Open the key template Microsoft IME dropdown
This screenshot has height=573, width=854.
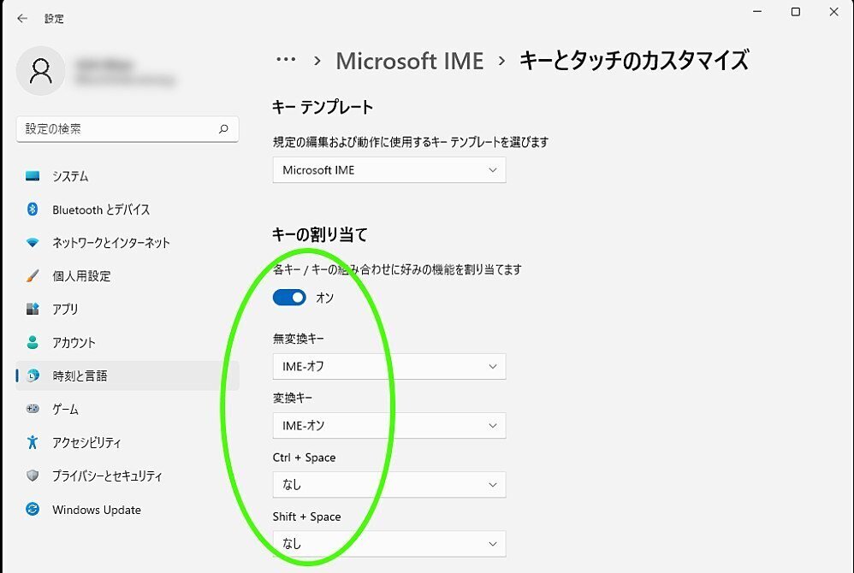pos(389,170)
